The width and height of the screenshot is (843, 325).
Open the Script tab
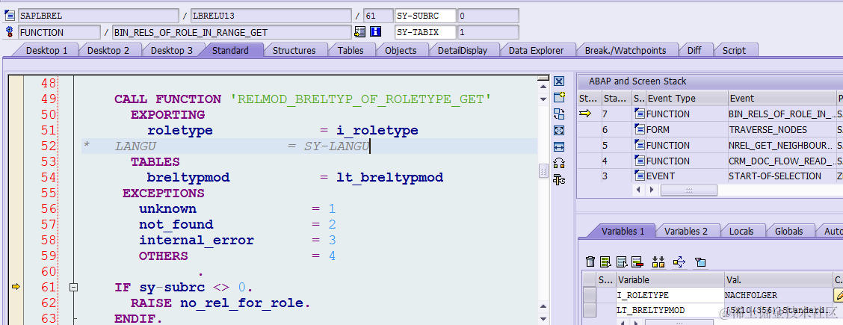734,51
